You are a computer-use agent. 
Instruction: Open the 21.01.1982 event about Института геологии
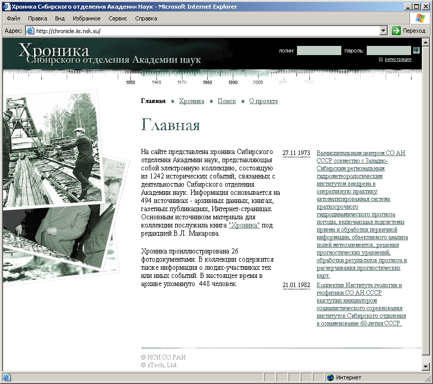(x=361, y=304)
